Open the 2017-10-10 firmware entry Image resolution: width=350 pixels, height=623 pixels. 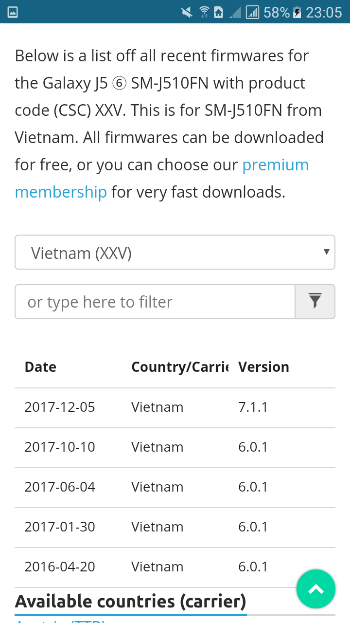(175, 448)
